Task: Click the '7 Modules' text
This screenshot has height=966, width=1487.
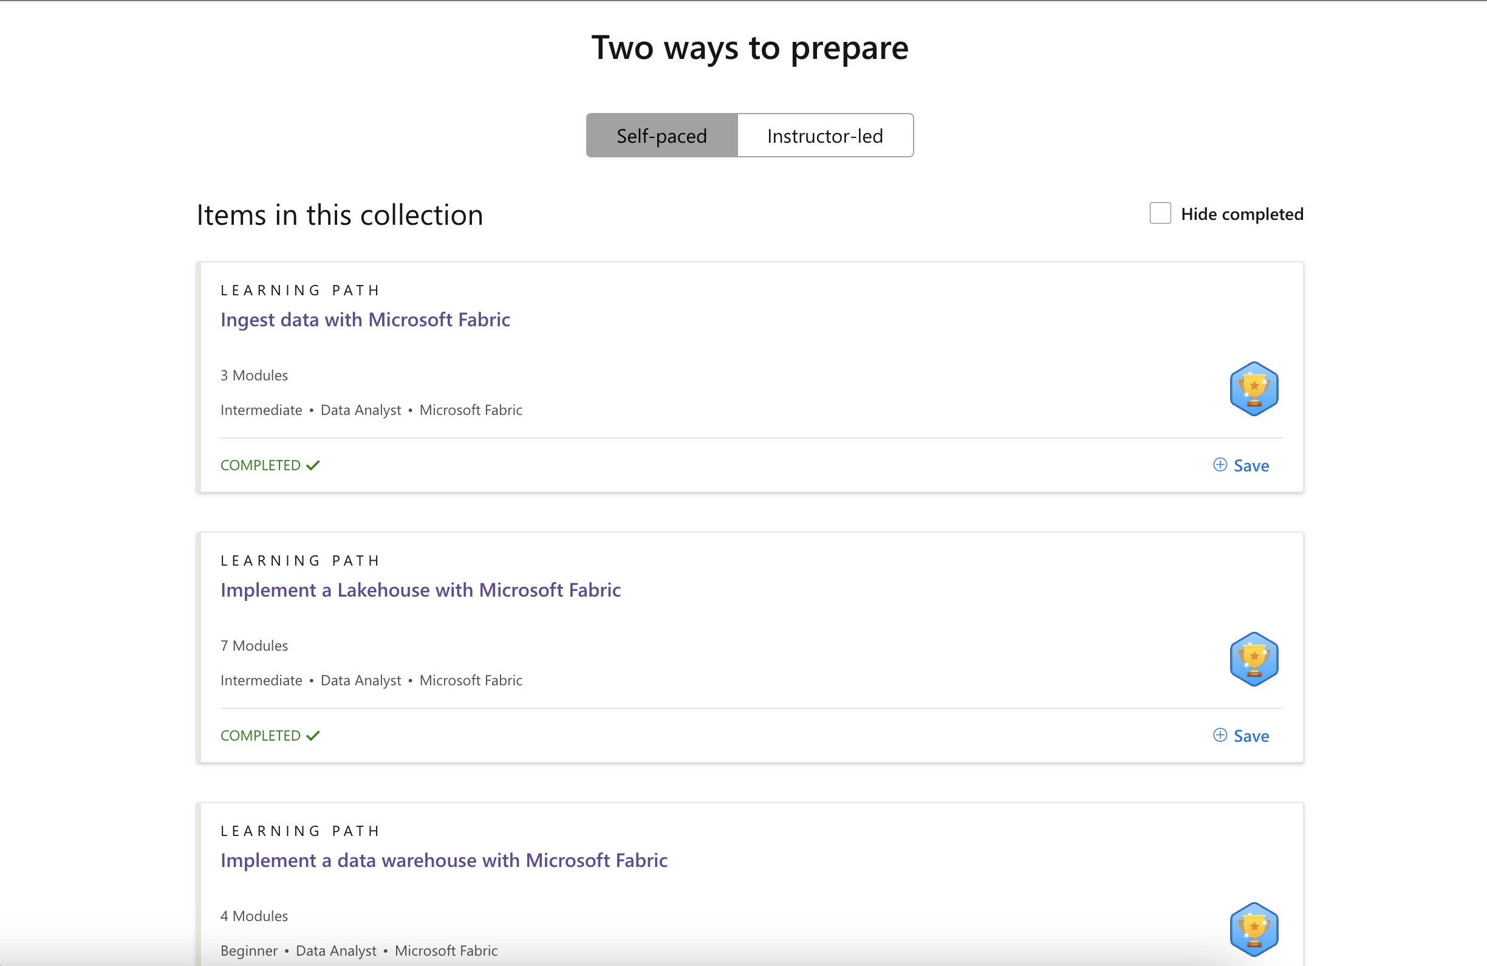Action: coord(255,645)
